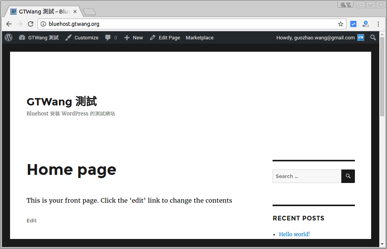Image resolution: width=387 pixels, height=249 pixels.
Task: Visit Marketplace from the admin bar
Action: (199, 37)
